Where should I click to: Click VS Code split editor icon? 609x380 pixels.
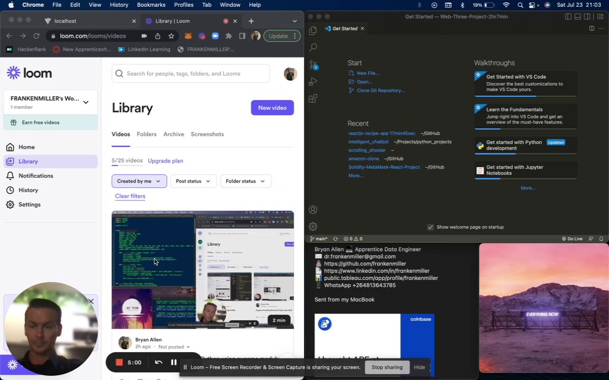pos(592,28)
